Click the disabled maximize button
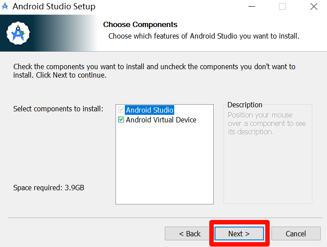The height and width of the screenshot is (247, 327). (x=283, y=7)
